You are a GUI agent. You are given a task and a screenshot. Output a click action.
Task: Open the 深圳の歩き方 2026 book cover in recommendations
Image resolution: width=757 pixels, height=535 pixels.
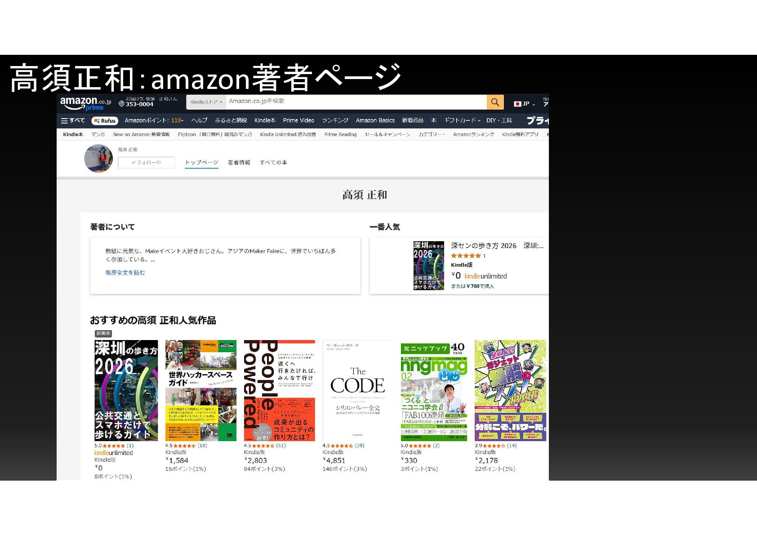click(126, 390)
